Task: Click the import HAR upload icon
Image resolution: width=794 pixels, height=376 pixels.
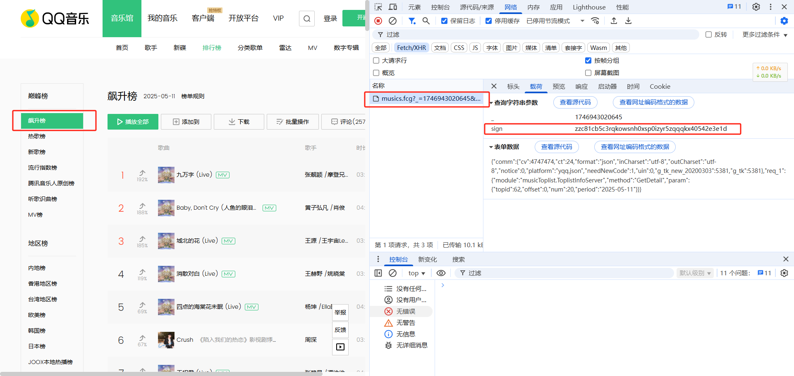Action: pyautogui.click(x=614, y=21)
